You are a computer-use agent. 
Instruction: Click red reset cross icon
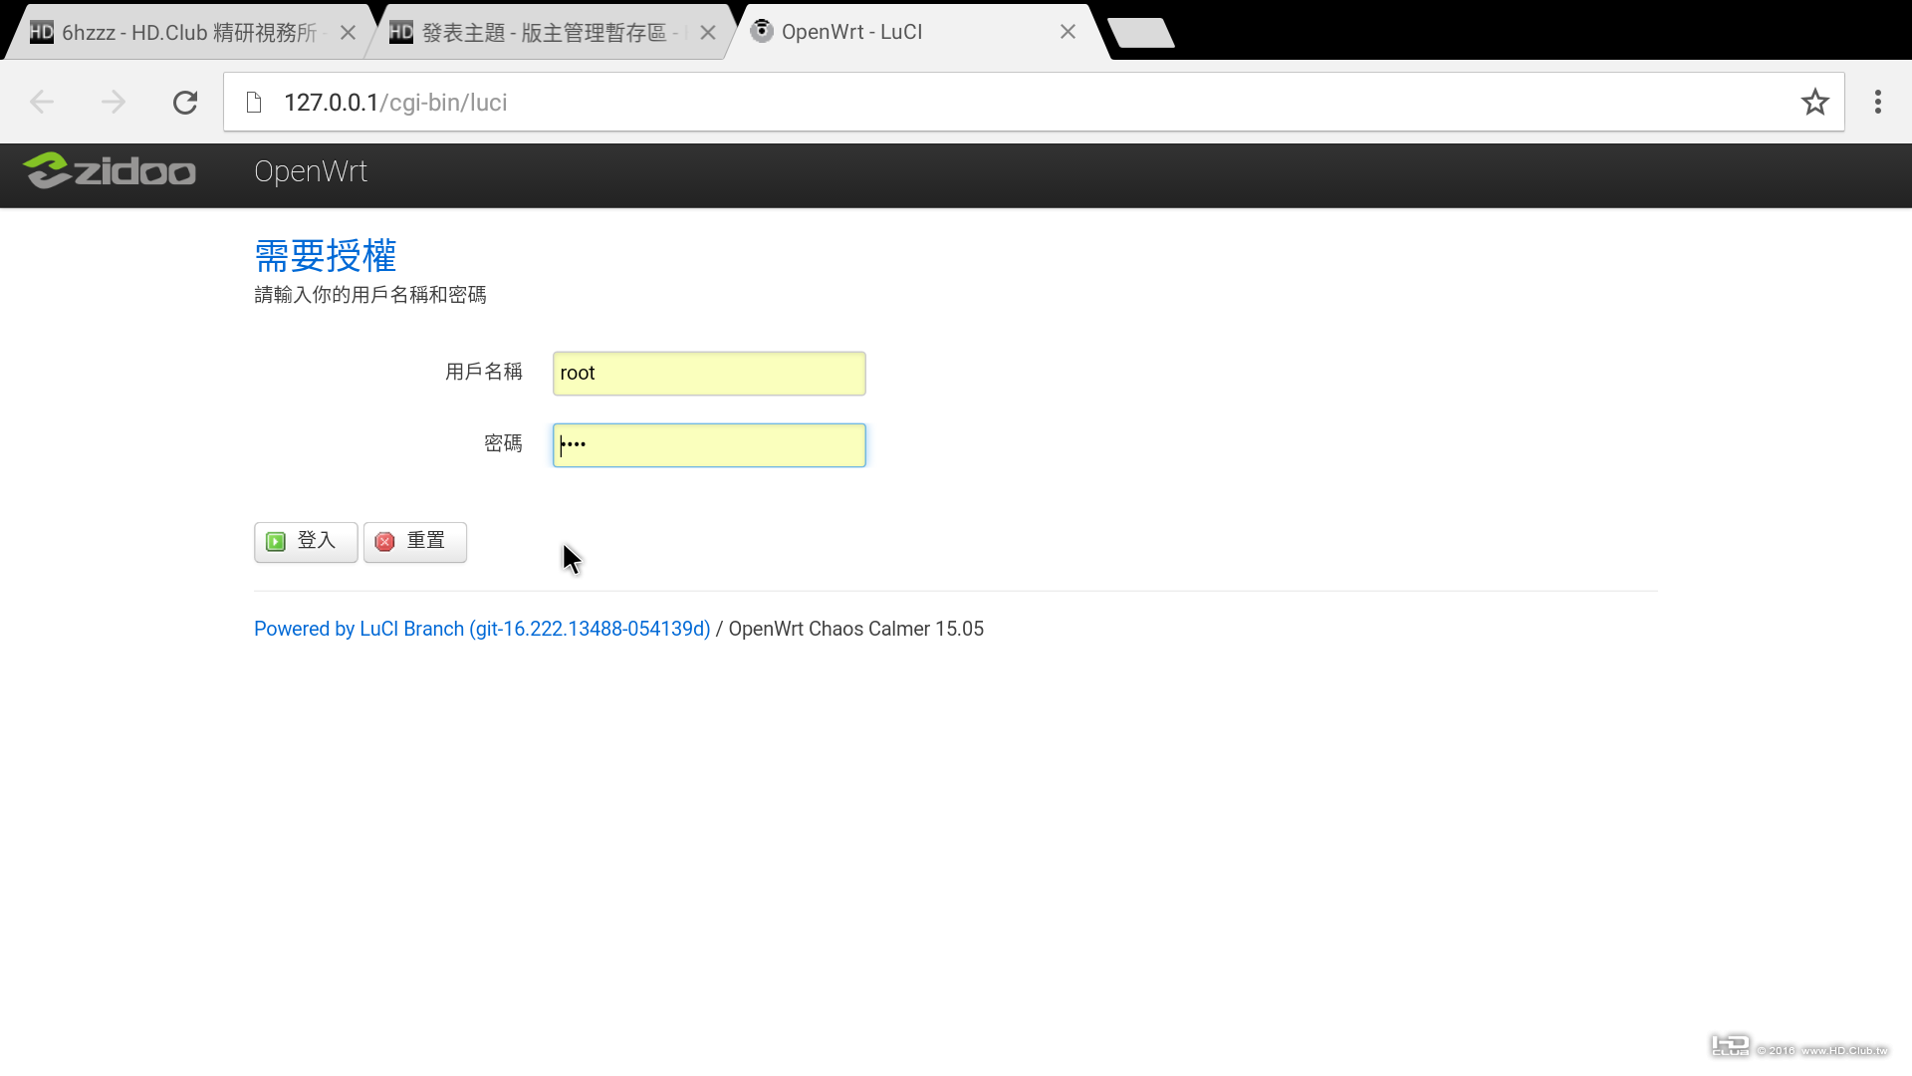384,541
